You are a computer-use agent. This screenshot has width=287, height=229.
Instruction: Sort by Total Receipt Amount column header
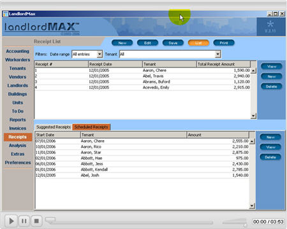[223, 64]
